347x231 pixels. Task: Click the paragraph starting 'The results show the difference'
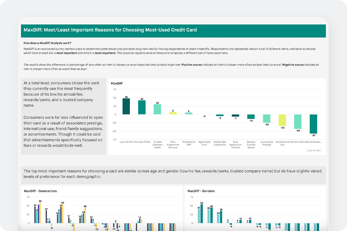[x=171, y=67]
